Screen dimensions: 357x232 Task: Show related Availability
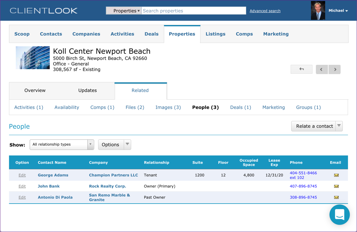(x=67, y=107)
